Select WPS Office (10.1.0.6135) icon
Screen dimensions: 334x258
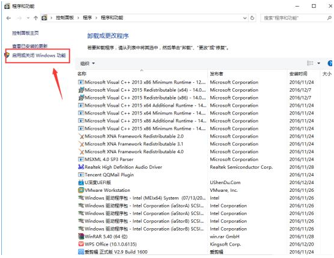(x=81, y=244)
